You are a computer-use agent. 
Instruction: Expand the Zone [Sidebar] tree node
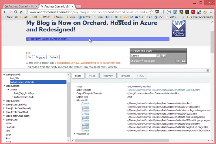[x=4, y=101]
